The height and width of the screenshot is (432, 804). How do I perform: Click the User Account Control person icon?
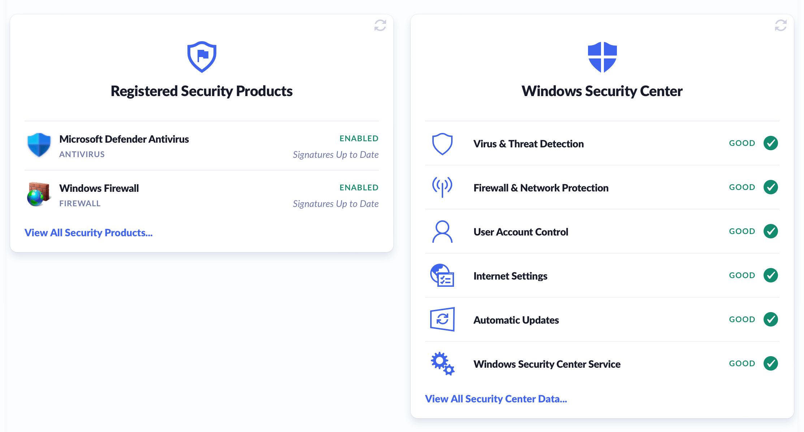click(x=442, y=232)
